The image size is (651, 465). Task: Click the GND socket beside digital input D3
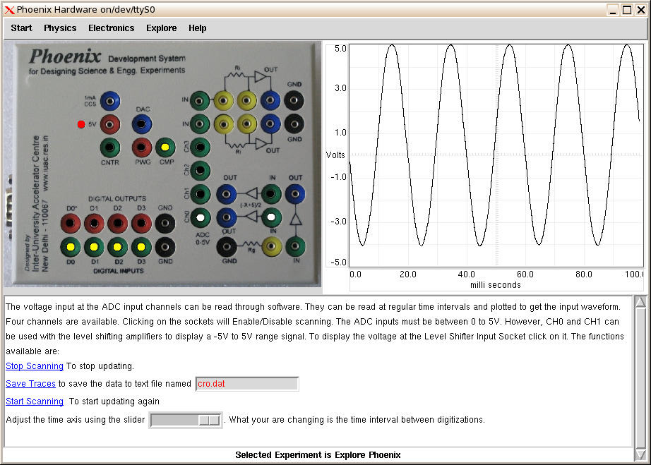coord(165,247)
